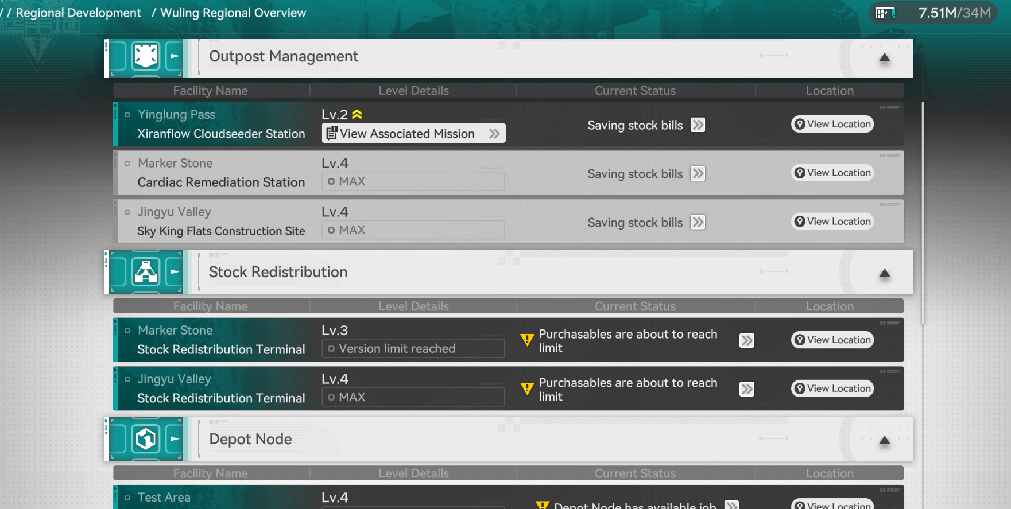Screen dimensions: 1011x509
Task: Go to Regional Development breadcrumb
Action: [78, 13]
